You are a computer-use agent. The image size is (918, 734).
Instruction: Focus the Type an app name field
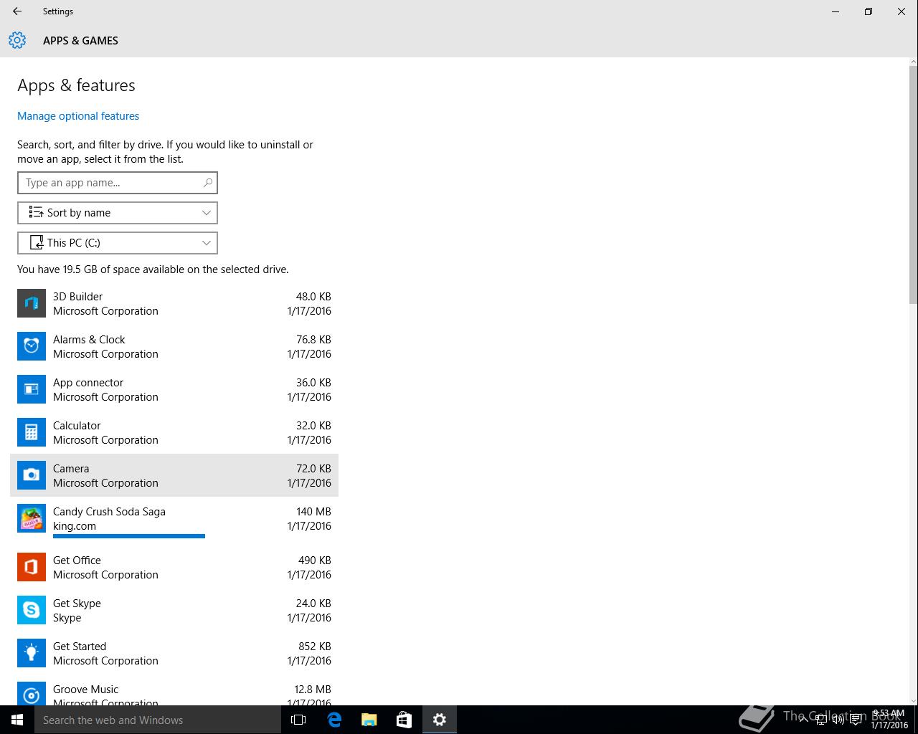coord(118,183)
